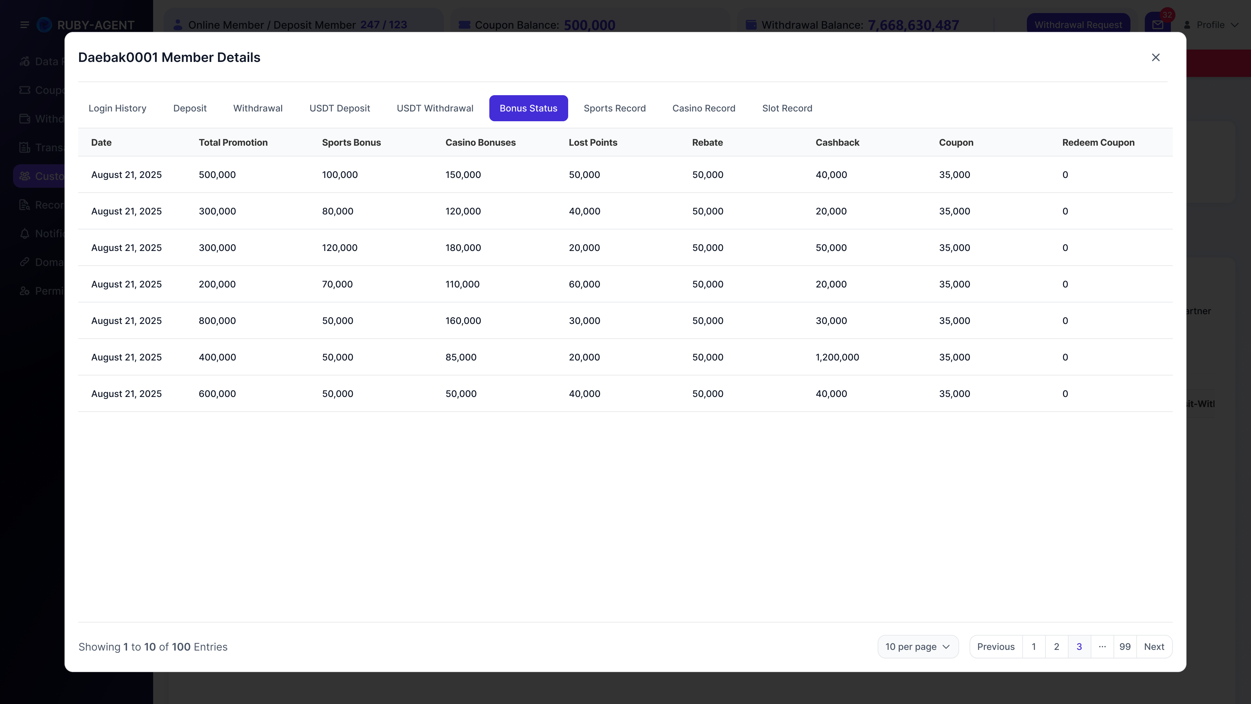Screen dimensions: 1251x704
Task: Click the 200,000 Total Promotion cell
Action: pos(217,284)
